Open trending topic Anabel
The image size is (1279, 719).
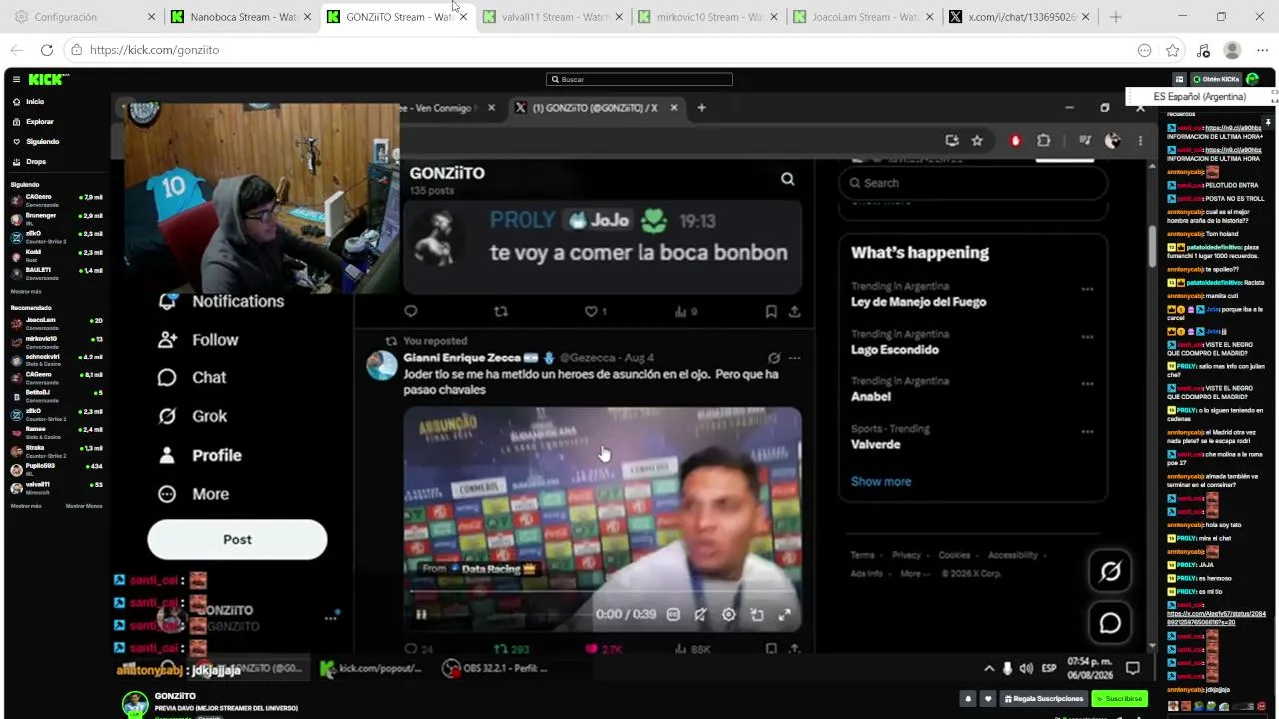point(871,397)
